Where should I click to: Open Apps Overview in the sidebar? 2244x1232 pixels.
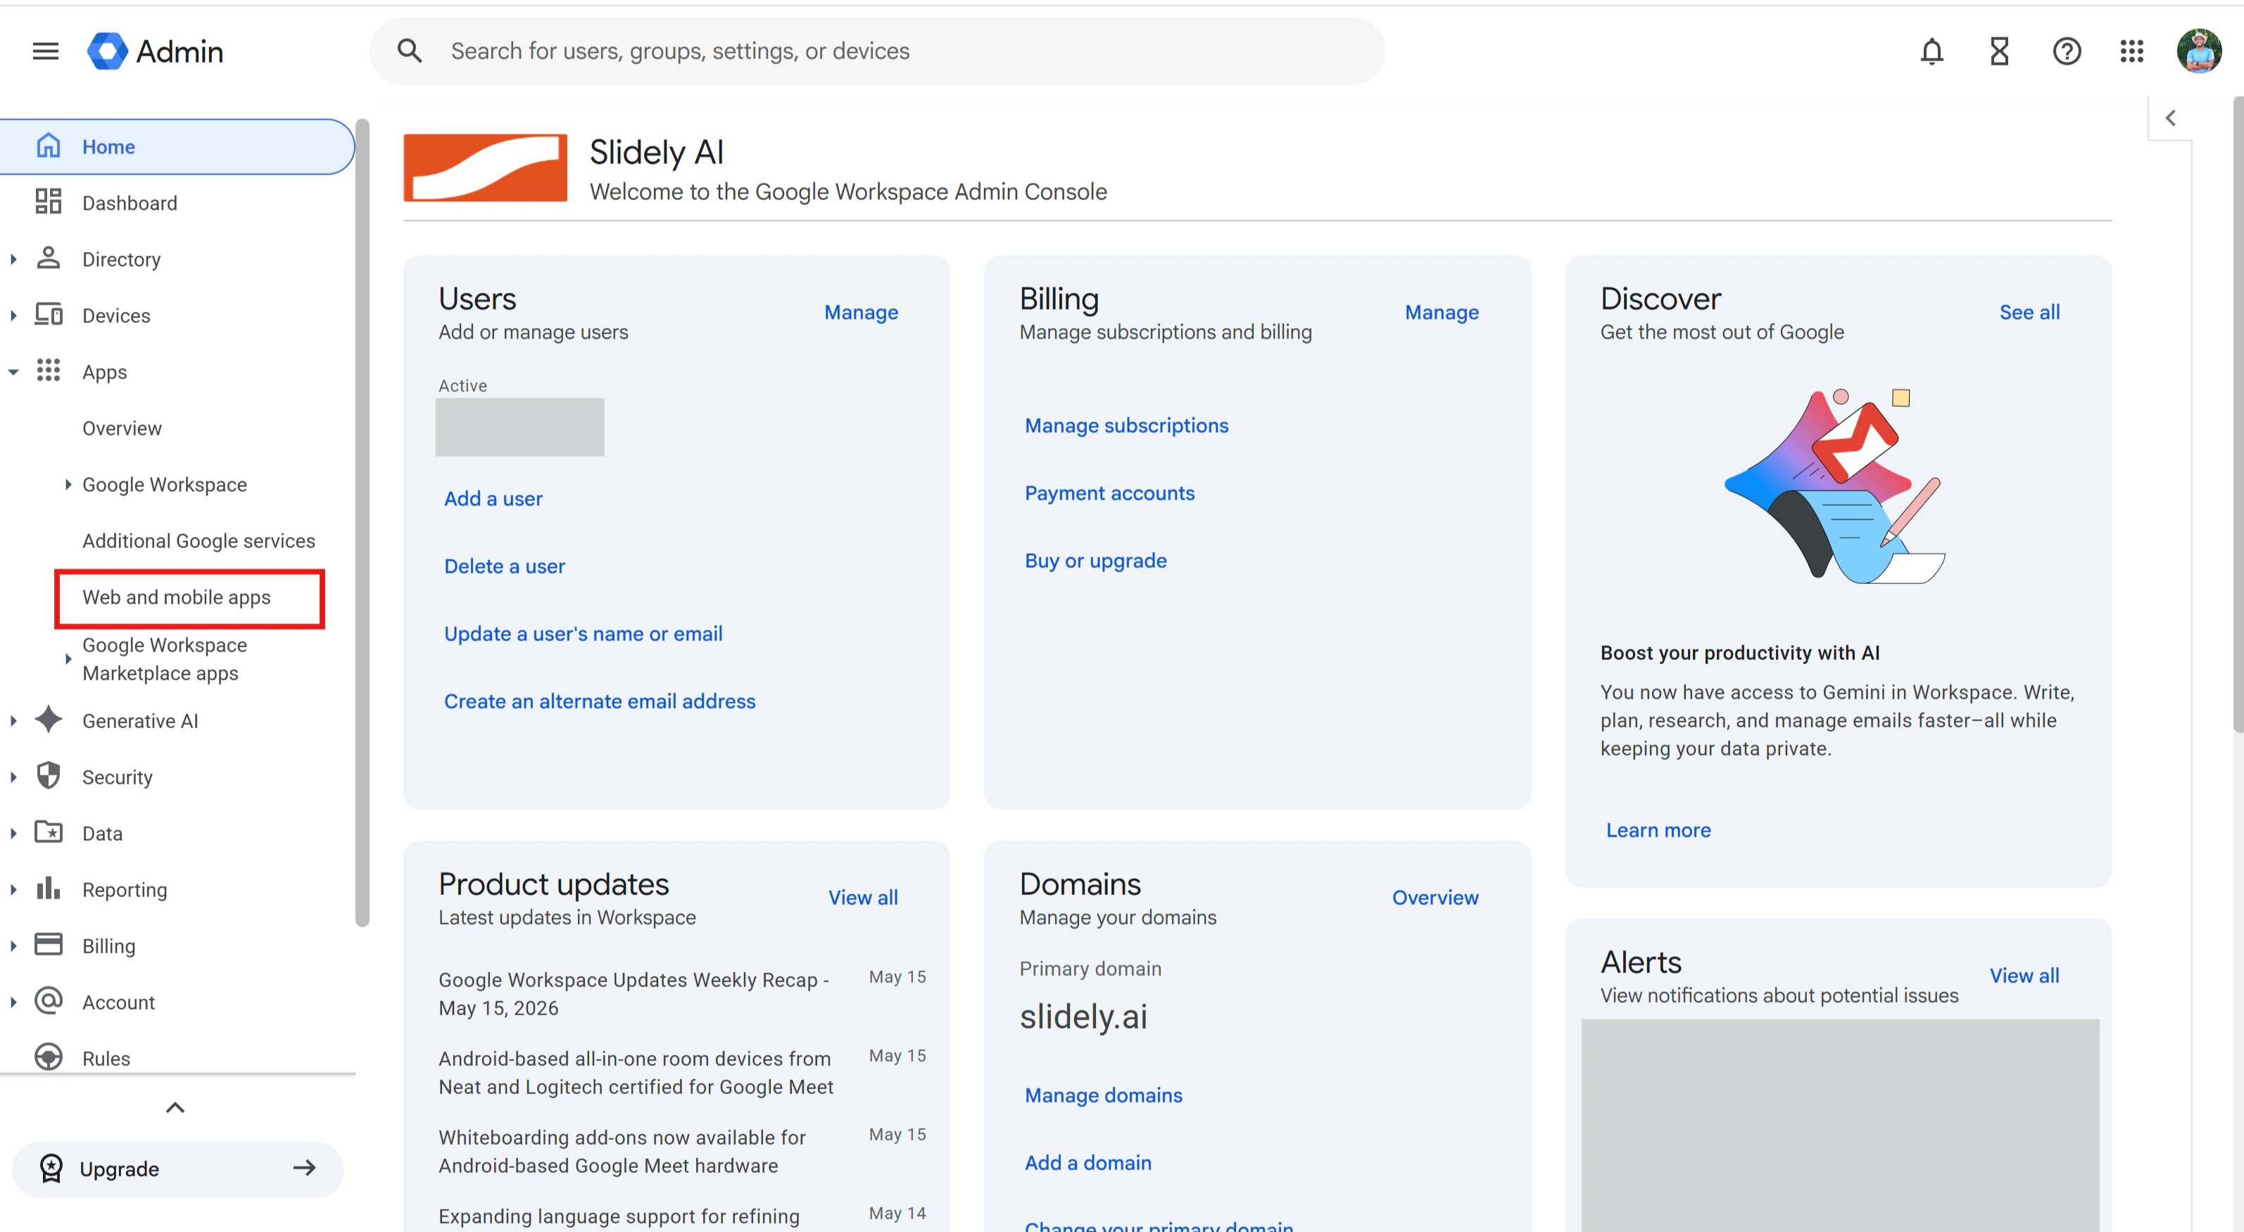point(122,428)
